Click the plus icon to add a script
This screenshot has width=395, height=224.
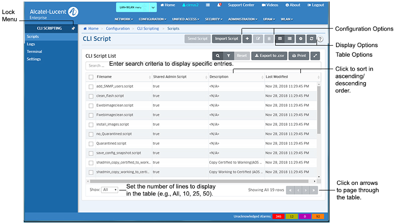click(247, 39)
